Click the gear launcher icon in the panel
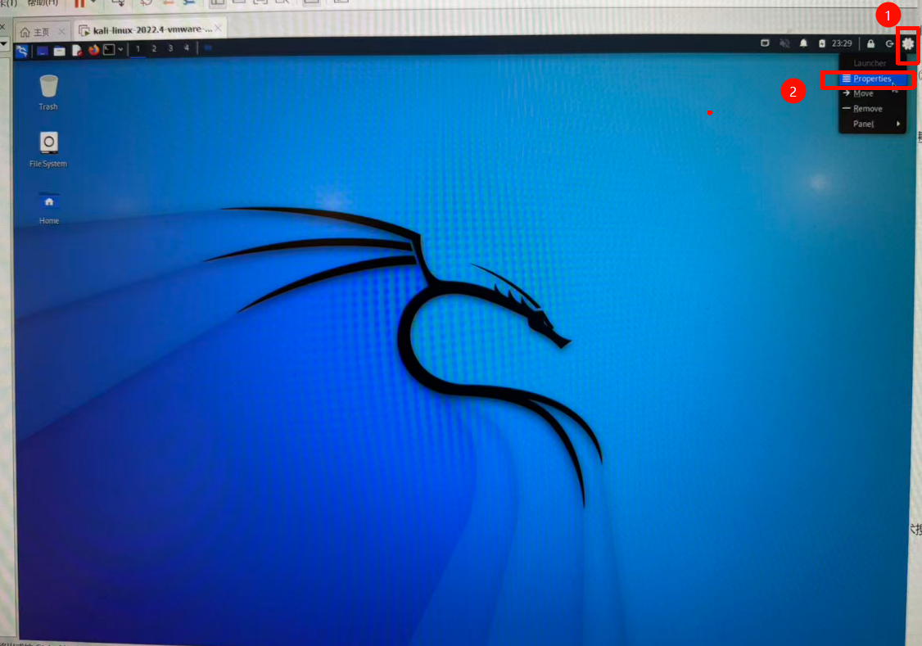 coord(908,43)
